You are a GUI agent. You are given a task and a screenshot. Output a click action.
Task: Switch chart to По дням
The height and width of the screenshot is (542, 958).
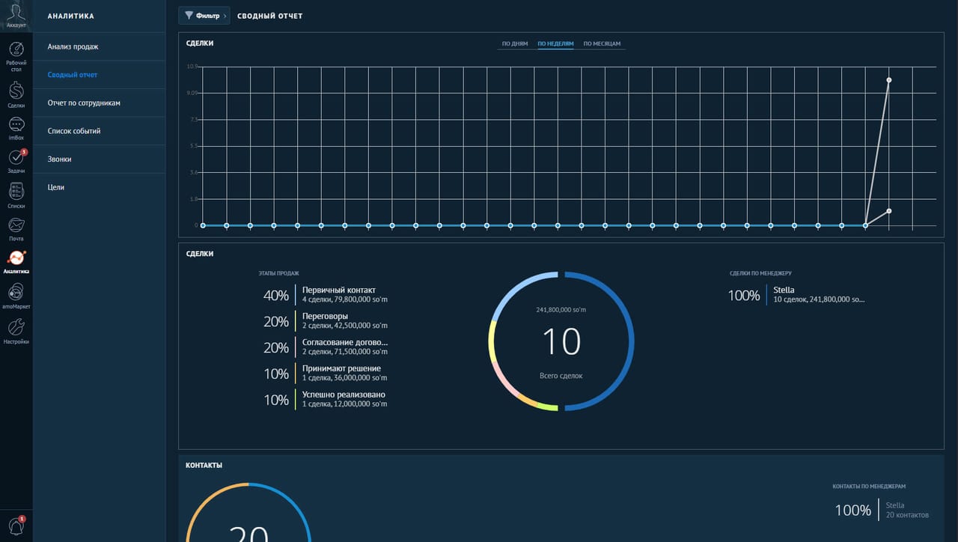click(515, 44)
